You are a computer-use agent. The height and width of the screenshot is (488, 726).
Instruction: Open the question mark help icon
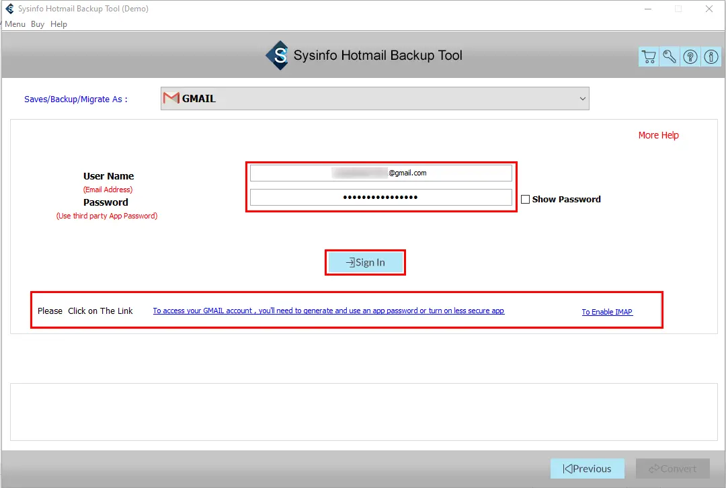[690, 56]
